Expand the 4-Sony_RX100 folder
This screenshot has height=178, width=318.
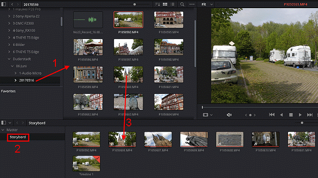pos(9,30)
